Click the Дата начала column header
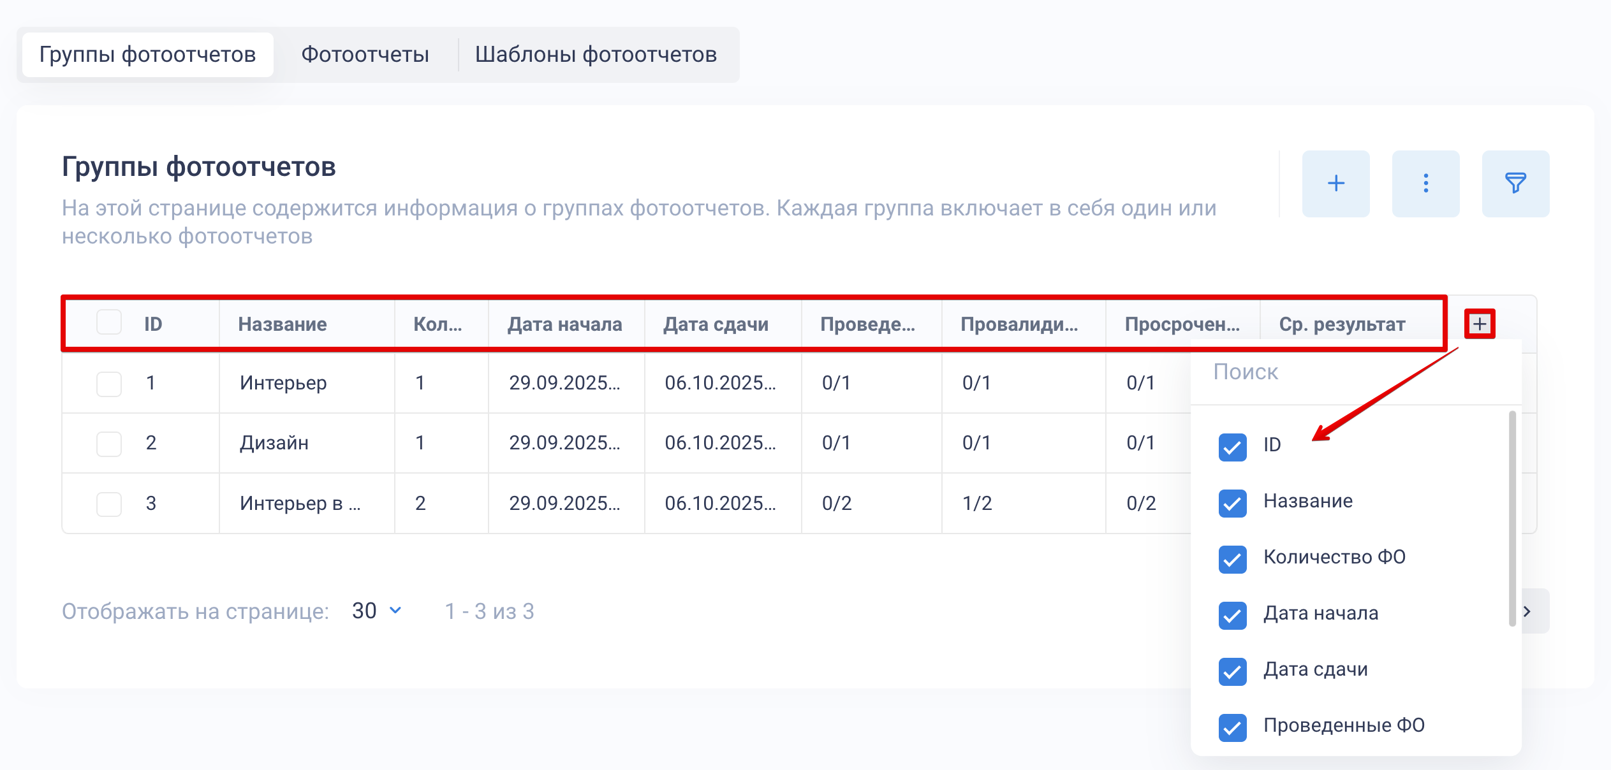 (564, 324)
